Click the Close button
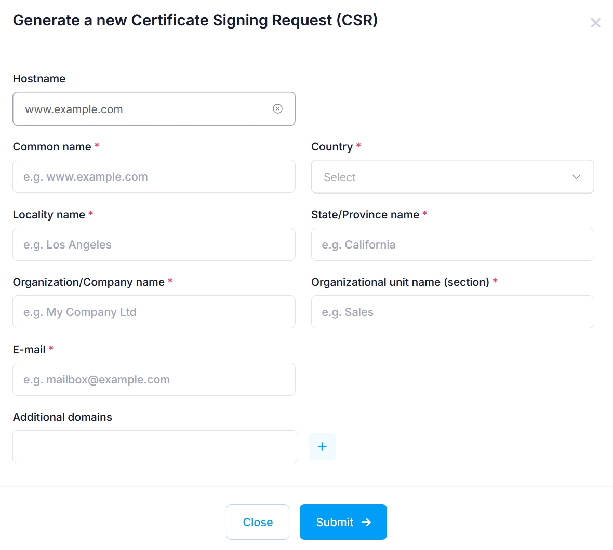The image size is (613, 550). 257,522
